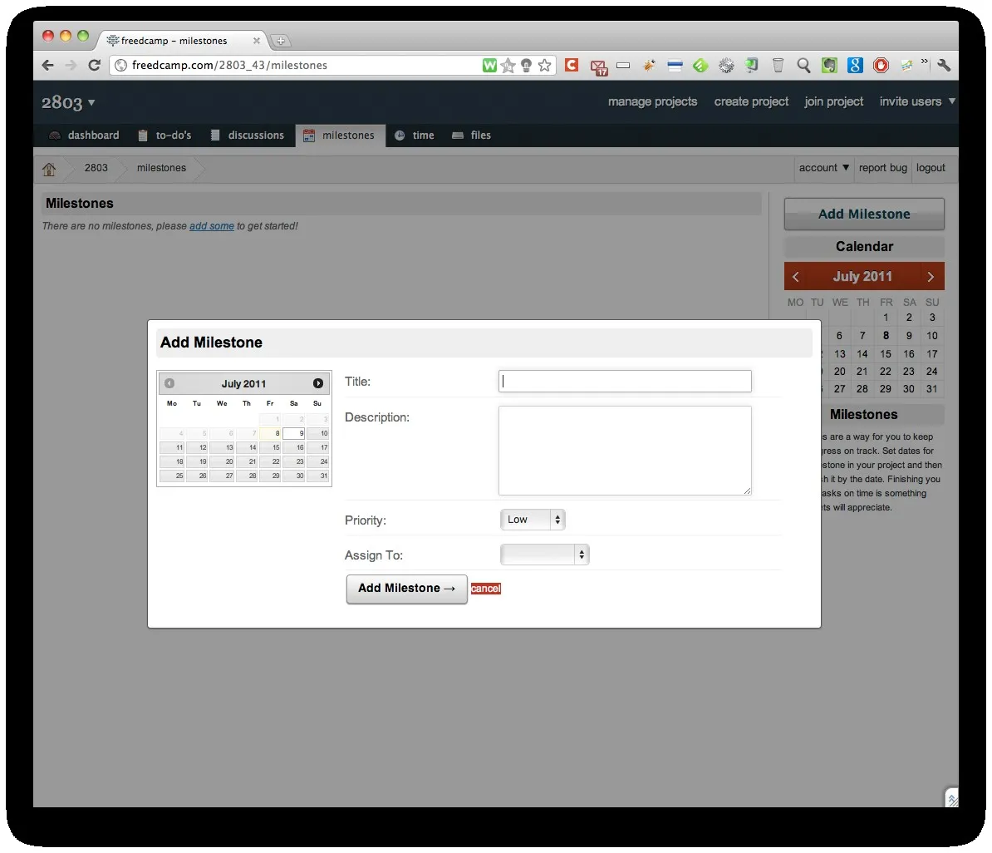The width and height of the screenshot is (992, 853).
Task: Click the trash can extension icon
Action: (778, 65)
